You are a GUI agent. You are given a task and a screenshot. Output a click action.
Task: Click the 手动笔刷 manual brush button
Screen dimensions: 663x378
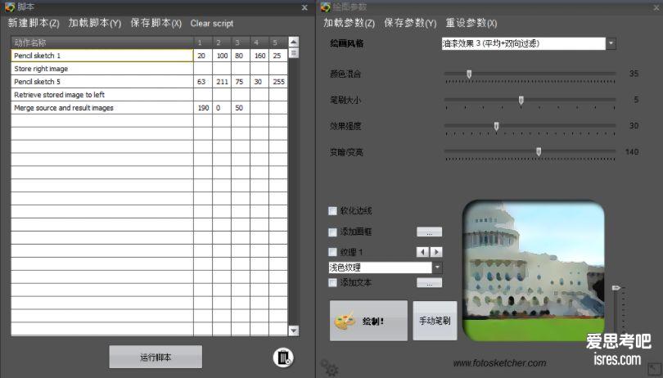click(x=435, y=321)
